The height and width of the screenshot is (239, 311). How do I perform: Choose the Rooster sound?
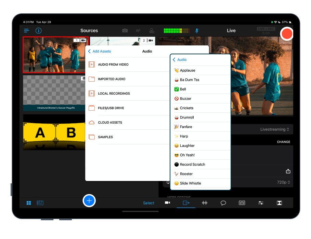(201, 174)
